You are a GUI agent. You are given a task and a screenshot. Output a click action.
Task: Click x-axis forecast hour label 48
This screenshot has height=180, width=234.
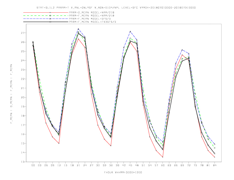point(137,165)
